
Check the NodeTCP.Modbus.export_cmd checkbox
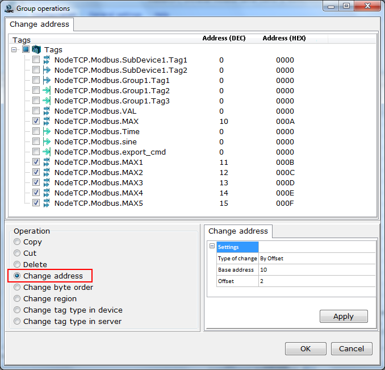36,152
